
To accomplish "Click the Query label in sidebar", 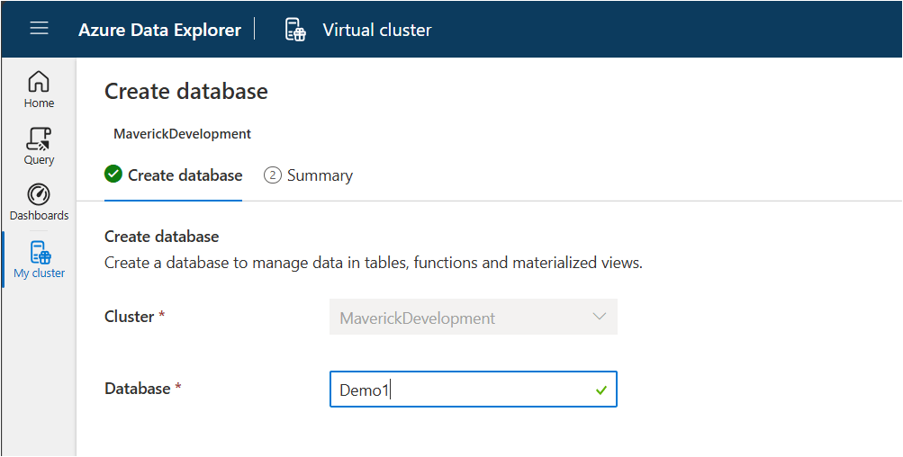I will point(39,160).
